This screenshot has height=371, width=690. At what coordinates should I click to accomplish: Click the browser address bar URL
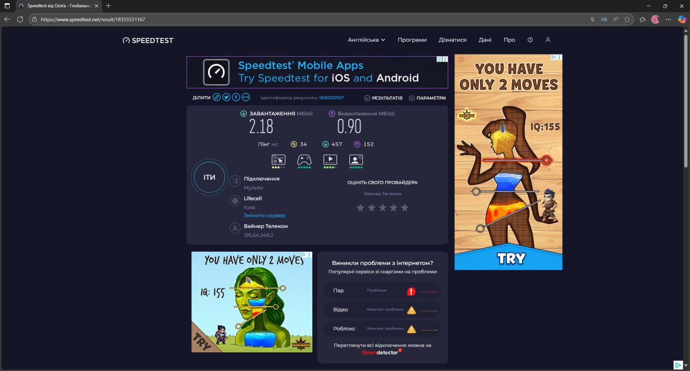[x=93, y=19]
